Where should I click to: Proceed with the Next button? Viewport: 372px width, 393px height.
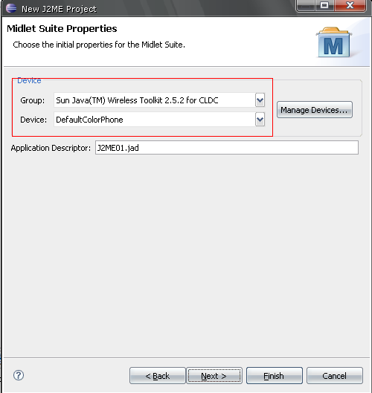pos(214,375)
